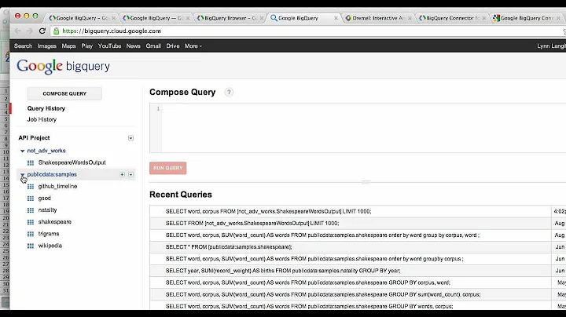Click table icon beside ShakespeareWordsOutput
The image size is (566, 317).
[x=31, y=163]
